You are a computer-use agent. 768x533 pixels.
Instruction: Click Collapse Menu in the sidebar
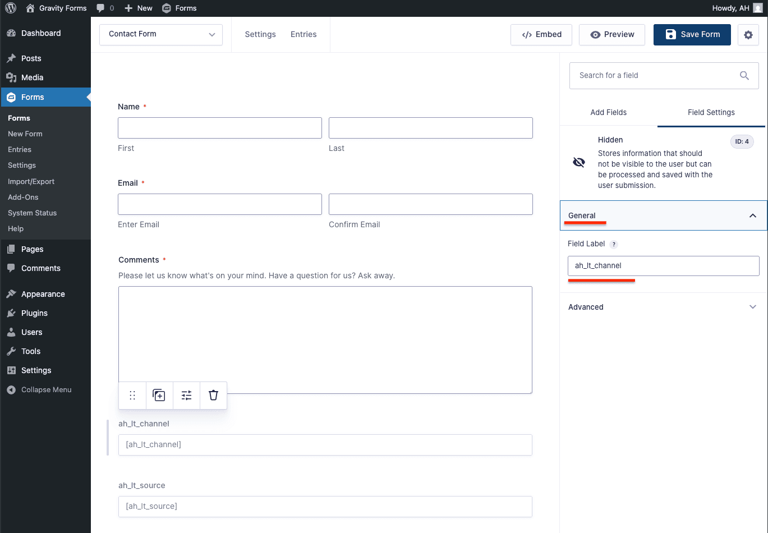(x=46, y=389)
